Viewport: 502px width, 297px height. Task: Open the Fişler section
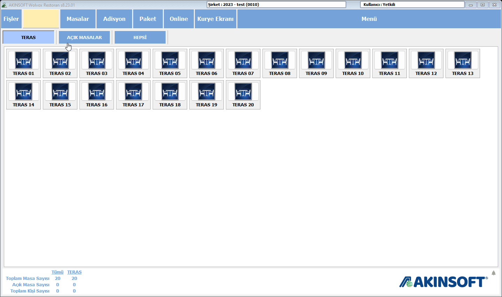point(11,19)
